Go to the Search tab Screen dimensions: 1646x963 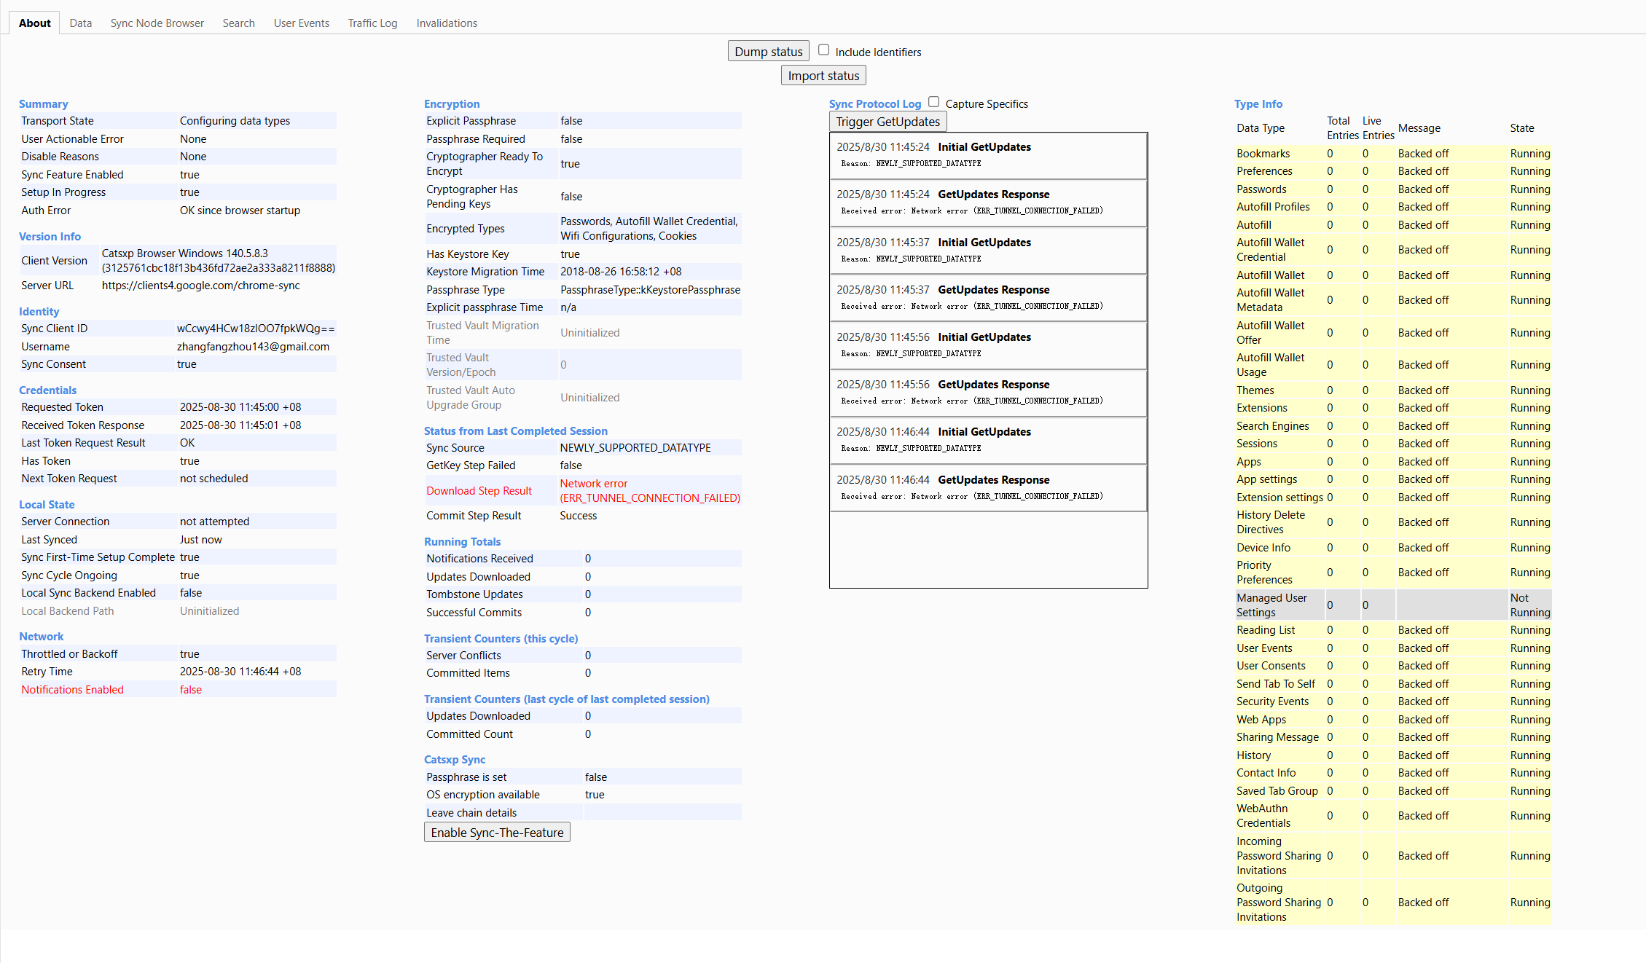239,23
